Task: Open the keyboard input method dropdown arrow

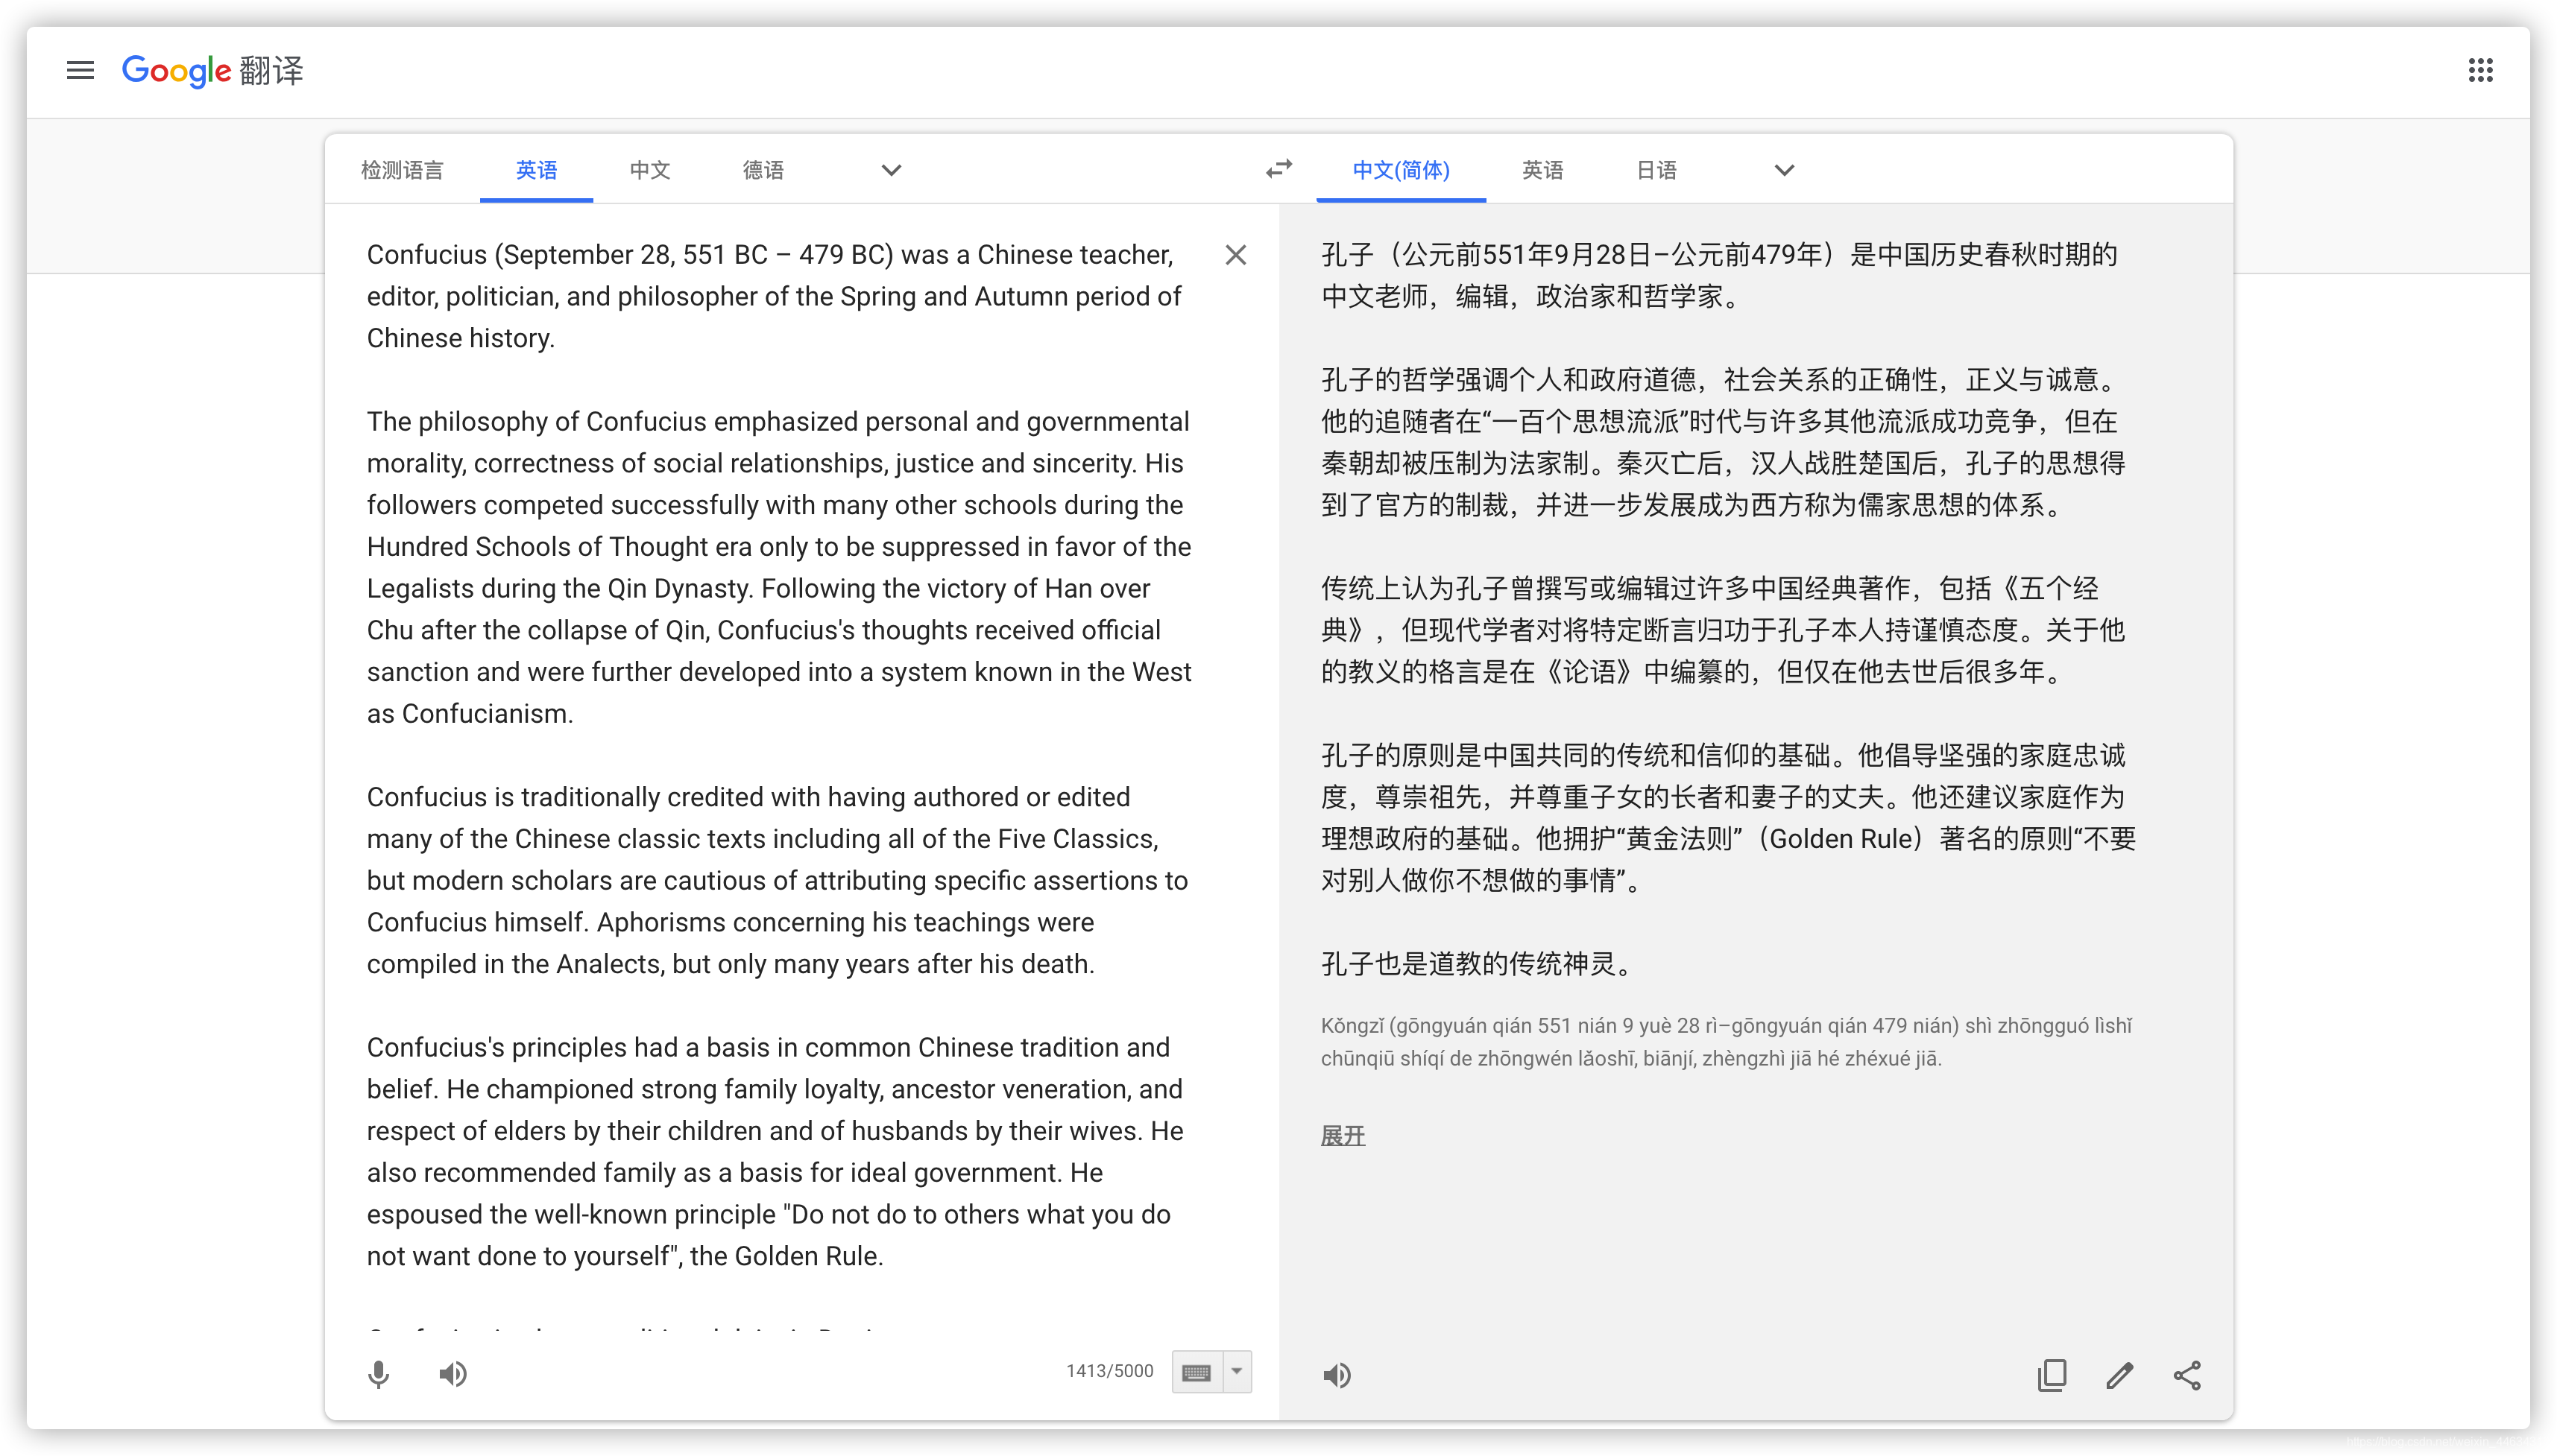Action: 1237,1371
